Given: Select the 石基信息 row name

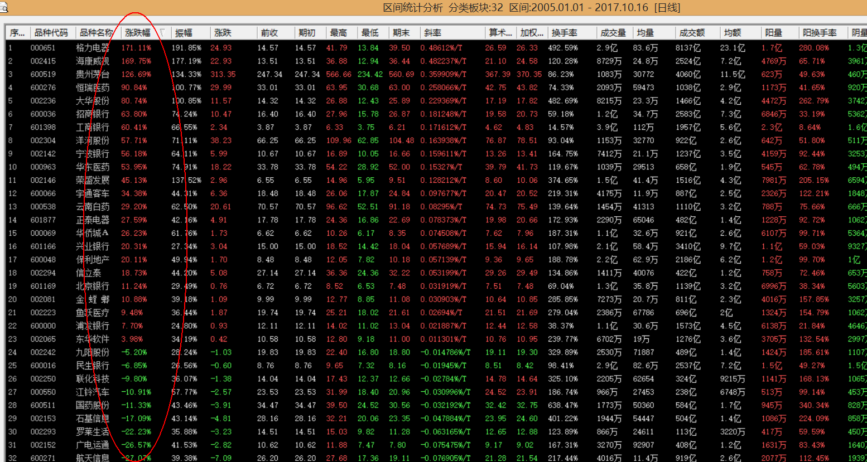Looking at the screenshot, I should [93, 419].
